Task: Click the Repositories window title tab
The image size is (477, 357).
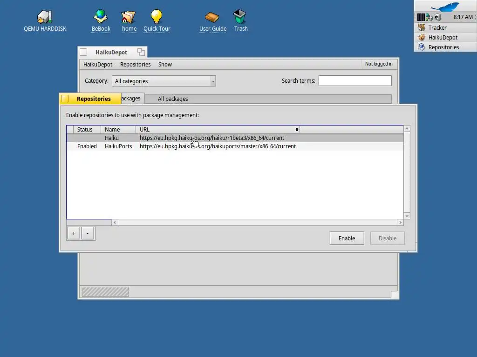Action: (94, 99)
